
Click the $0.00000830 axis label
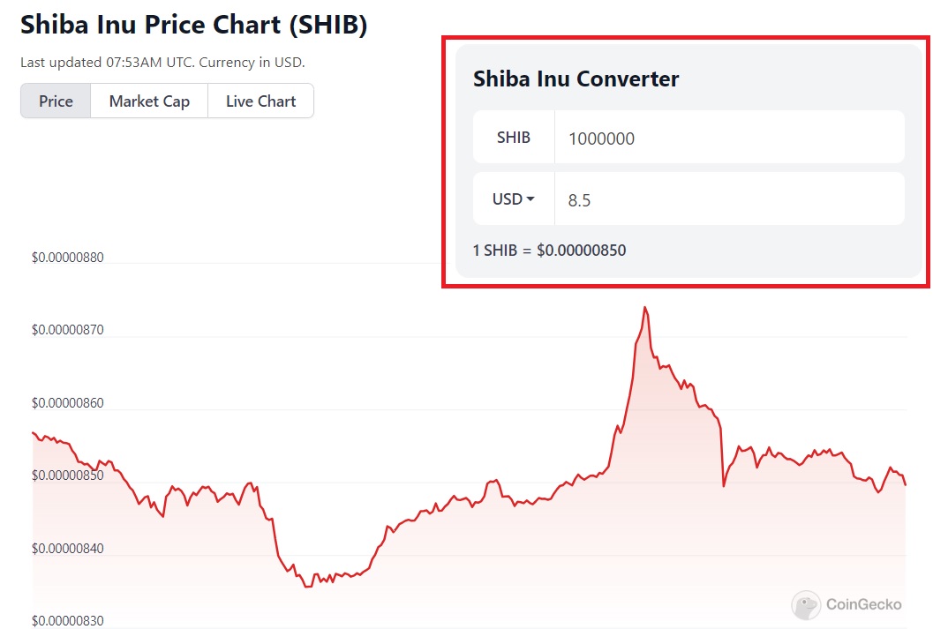[x=67, y=620]
